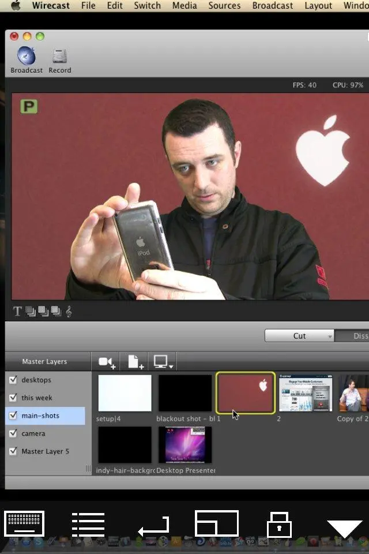Toggle the camera layer checkbox
The height and width of the screenshot is (554, 369).
[x=13, y=433]
